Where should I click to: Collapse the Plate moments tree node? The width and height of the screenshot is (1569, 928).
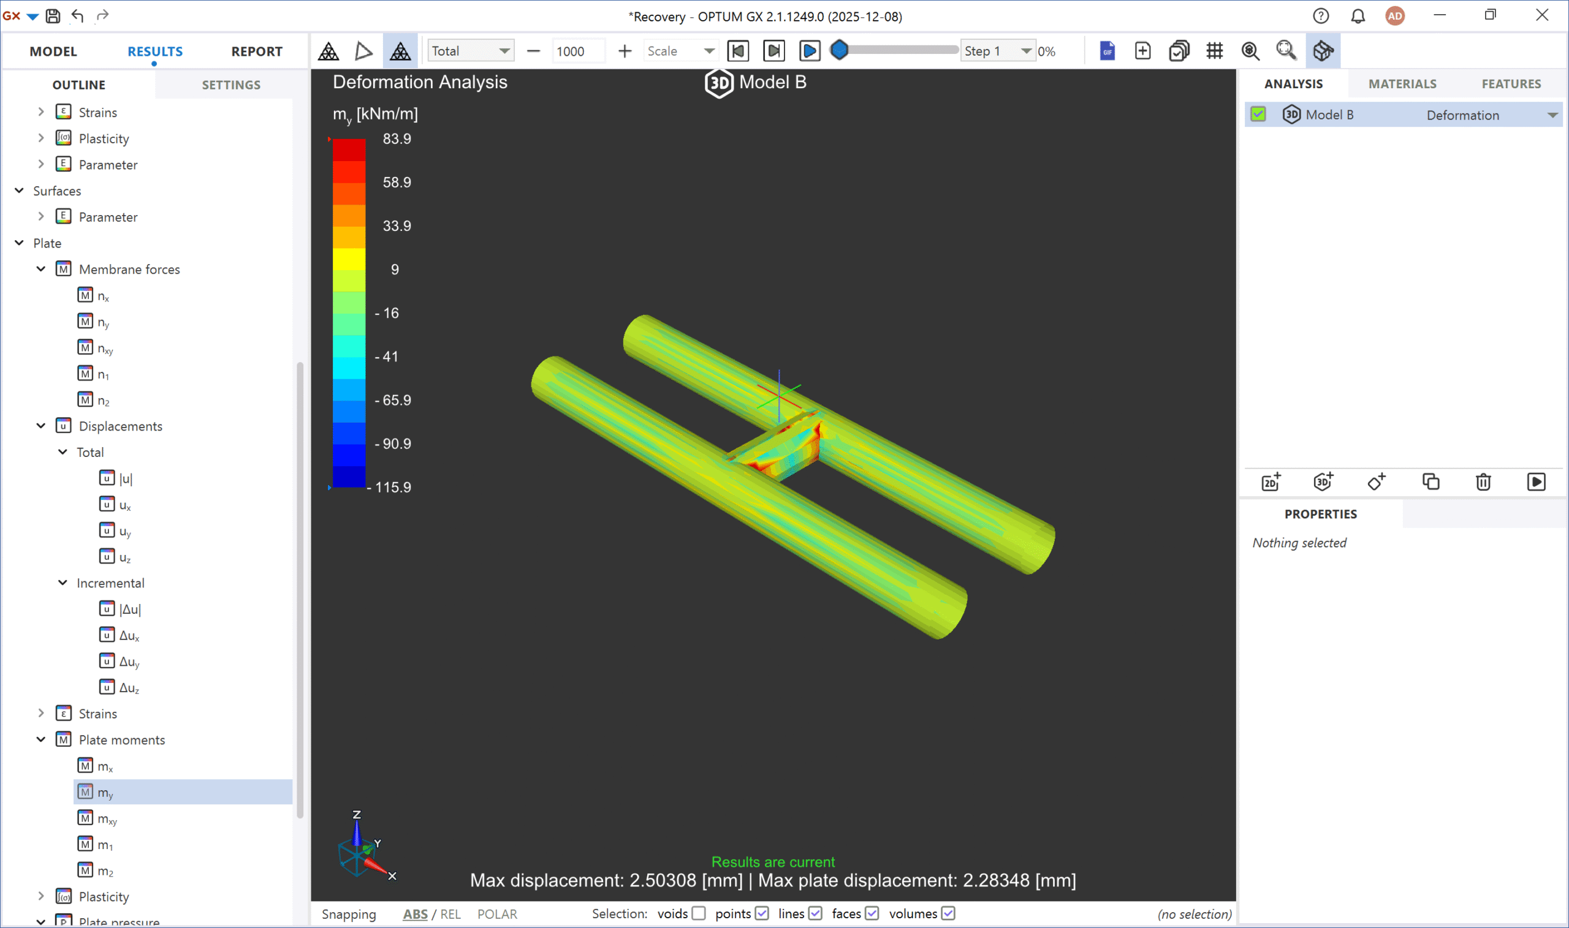point(41,740)
